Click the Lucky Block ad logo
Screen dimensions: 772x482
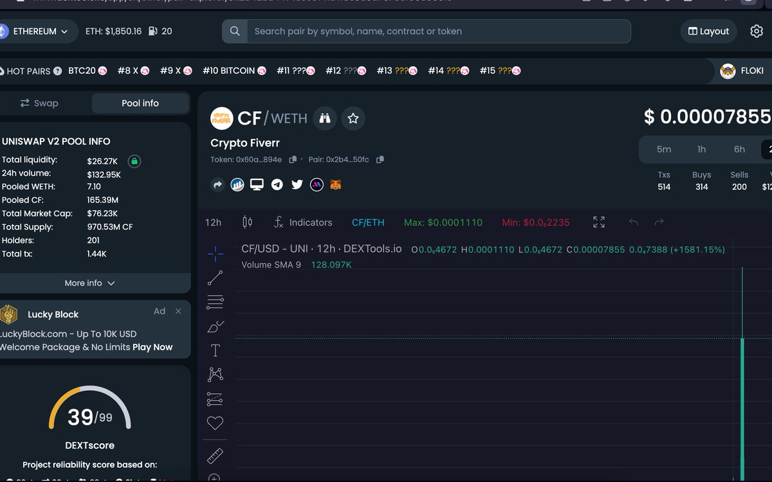click(x=9, y=314)
